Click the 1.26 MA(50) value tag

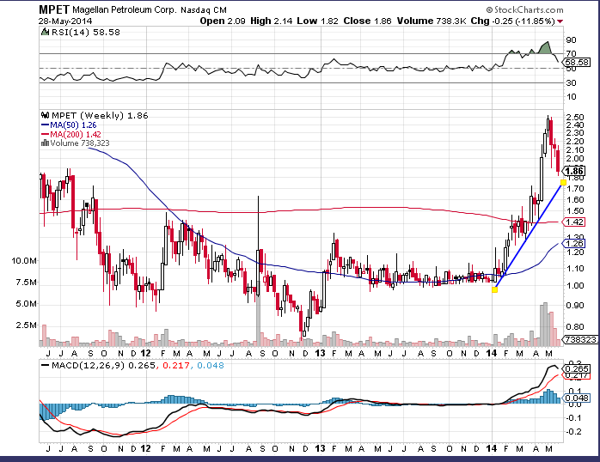[574, 243]
